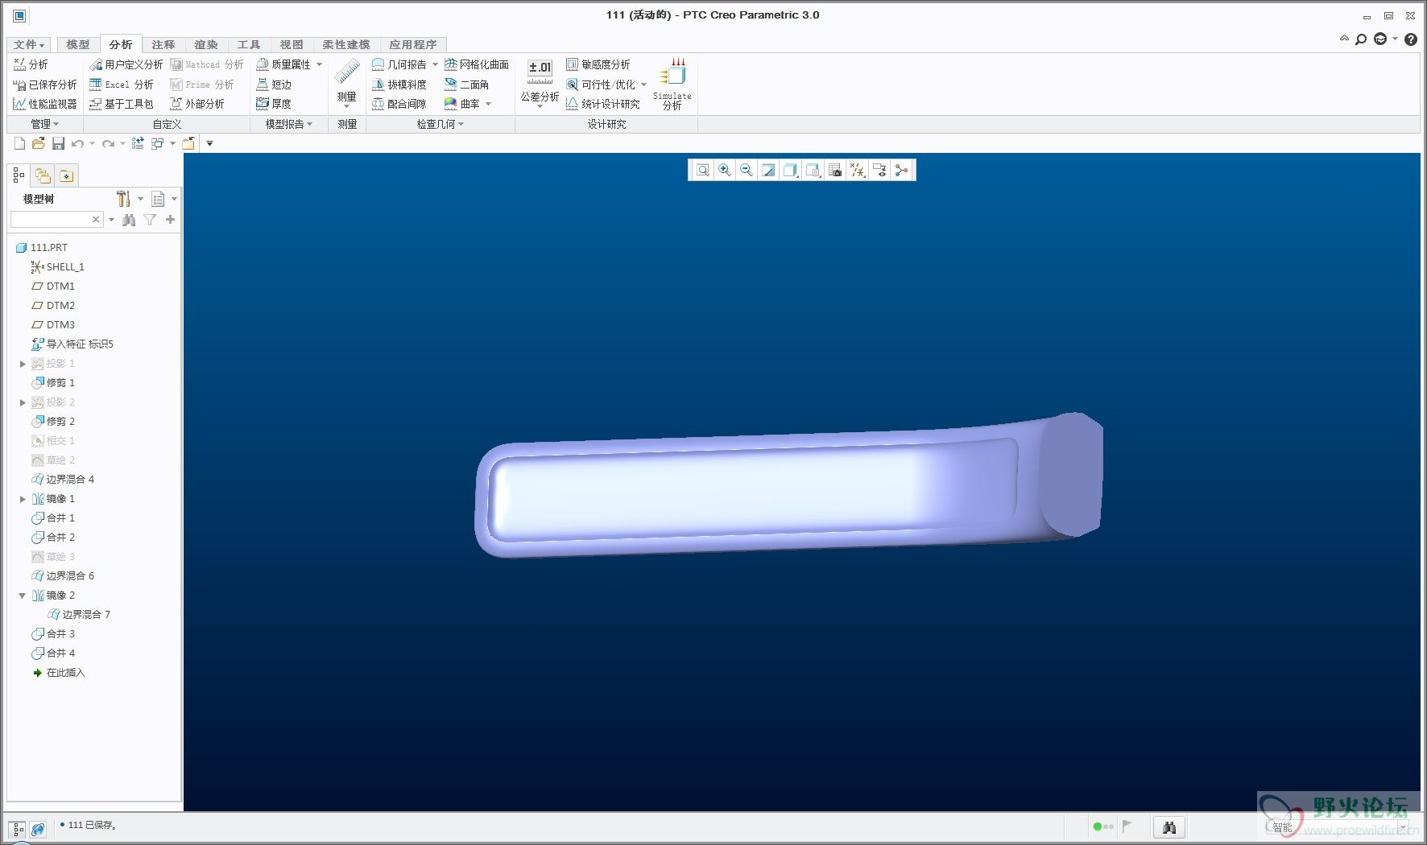
Task: Select 导入特征 标识5 tree item
Action: point(72,344)
